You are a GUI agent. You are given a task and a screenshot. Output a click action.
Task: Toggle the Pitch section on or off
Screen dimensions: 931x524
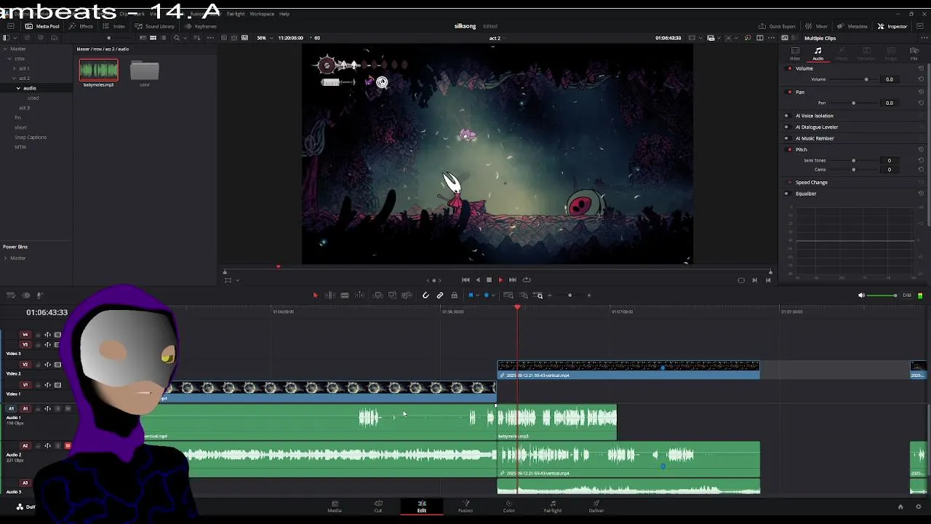pyautogui.click(x=790, y=149)
